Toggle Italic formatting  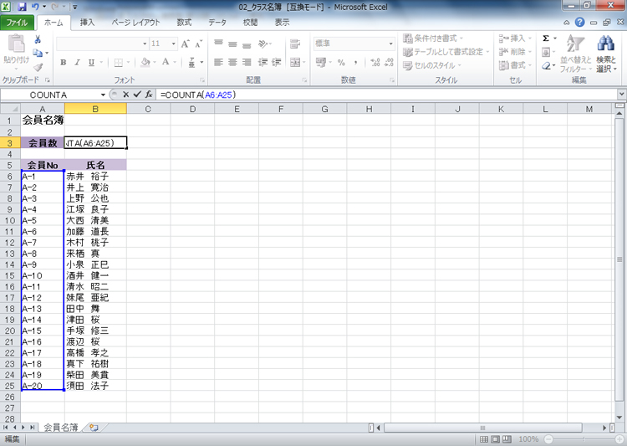[x=77, y=63]
